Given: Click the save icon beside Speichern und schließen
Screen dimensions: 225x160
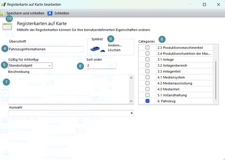Looking at the screenshot, I should pyautogui.click(x=2, y=13).
